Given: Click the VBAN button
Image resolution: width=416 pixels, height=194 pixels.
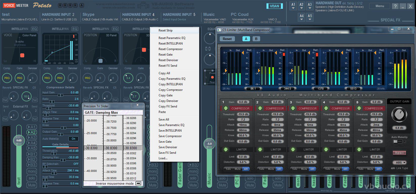Looking at the screenshot, I should (275, 6).
